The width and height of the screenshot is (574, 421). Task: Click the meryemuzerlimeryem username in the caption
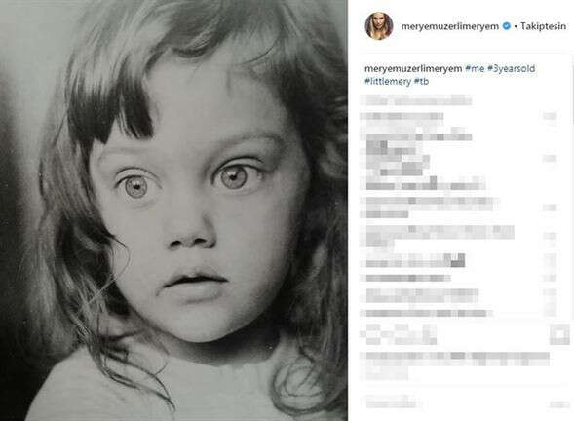click(413, 68)
